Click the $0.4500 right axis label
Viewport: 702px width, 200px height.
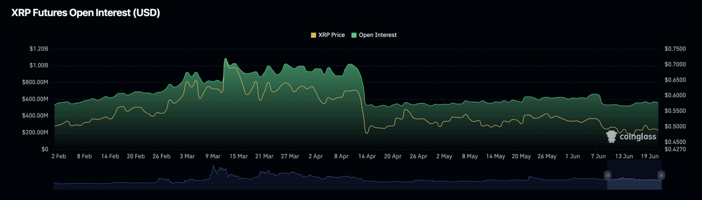click(675, 142)
